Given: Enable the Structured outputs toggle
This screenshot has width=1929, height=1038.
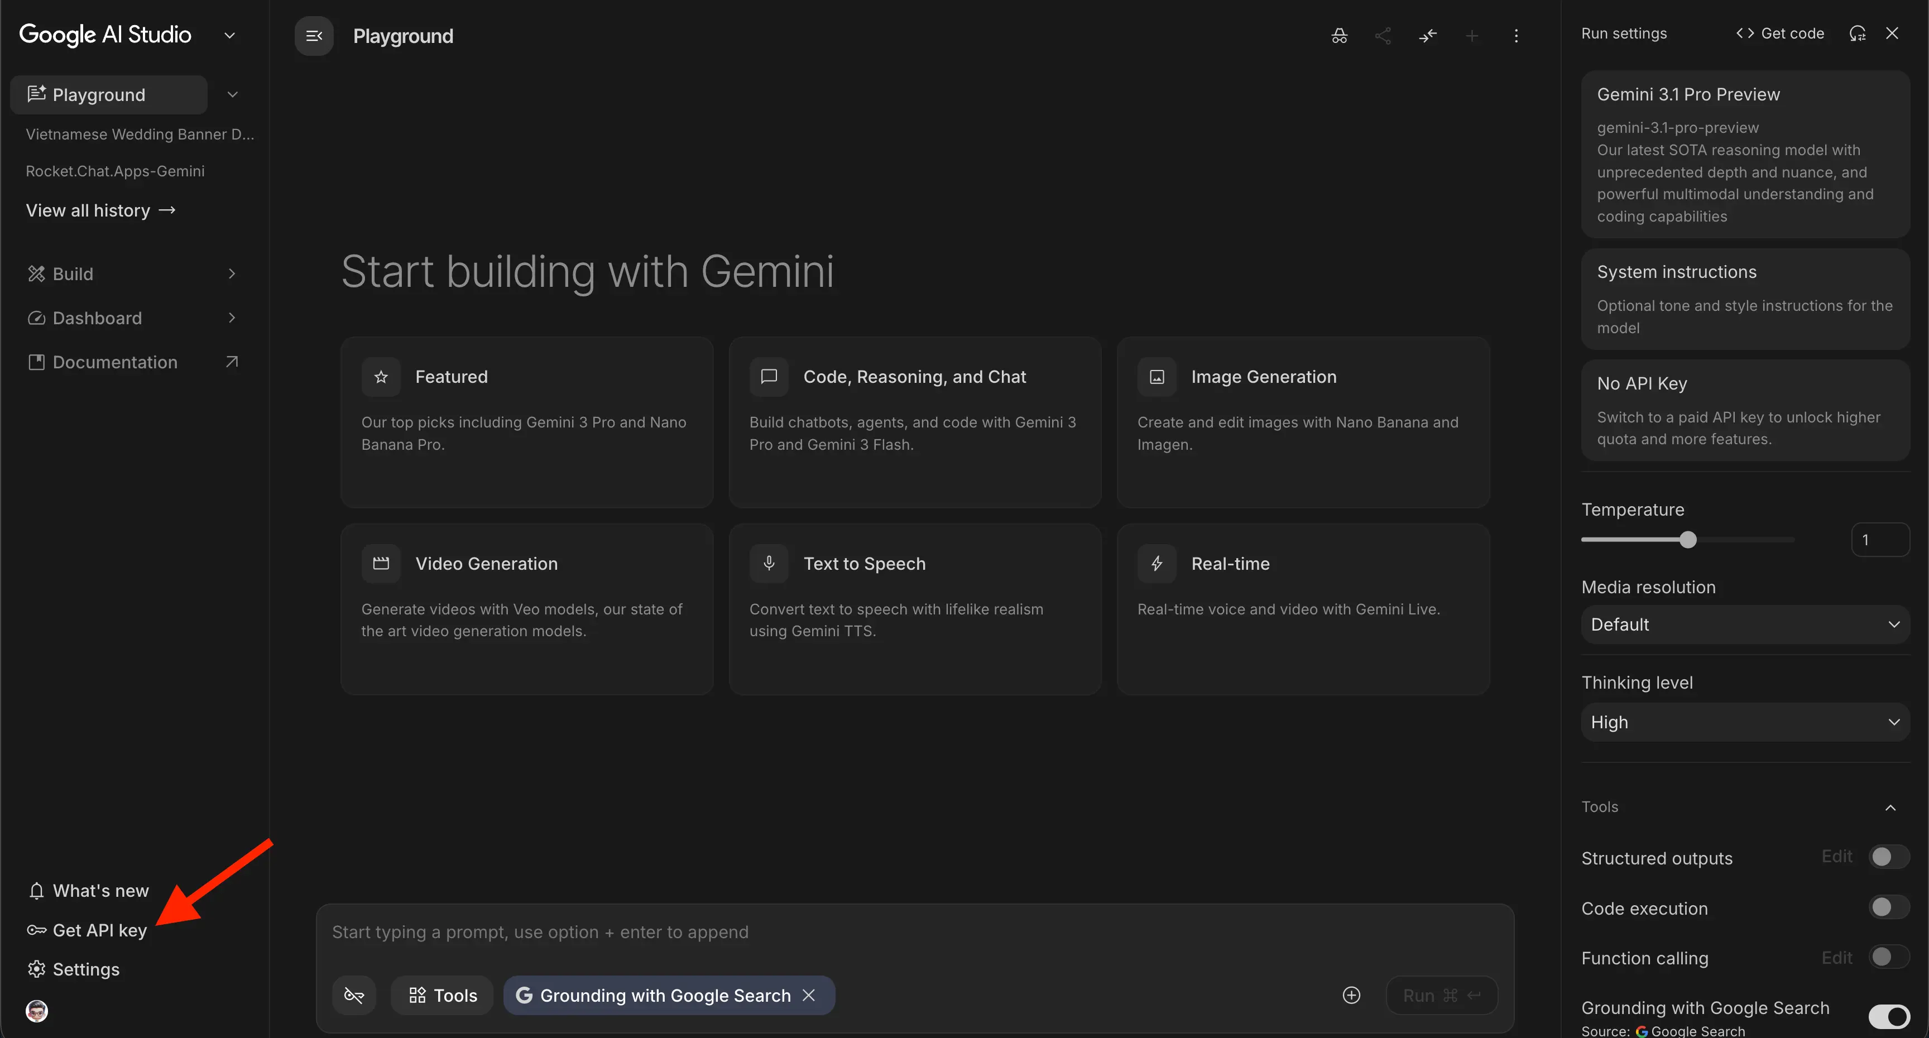Looking at the screenshot, I should pos(1889,857).
